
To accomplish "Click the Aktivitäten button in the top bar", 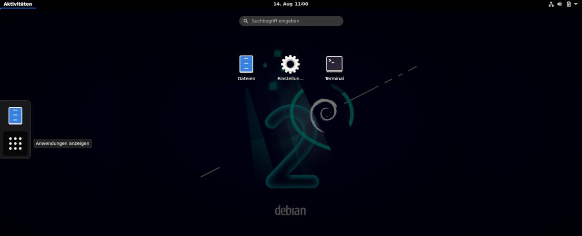I will coord(18,4).
